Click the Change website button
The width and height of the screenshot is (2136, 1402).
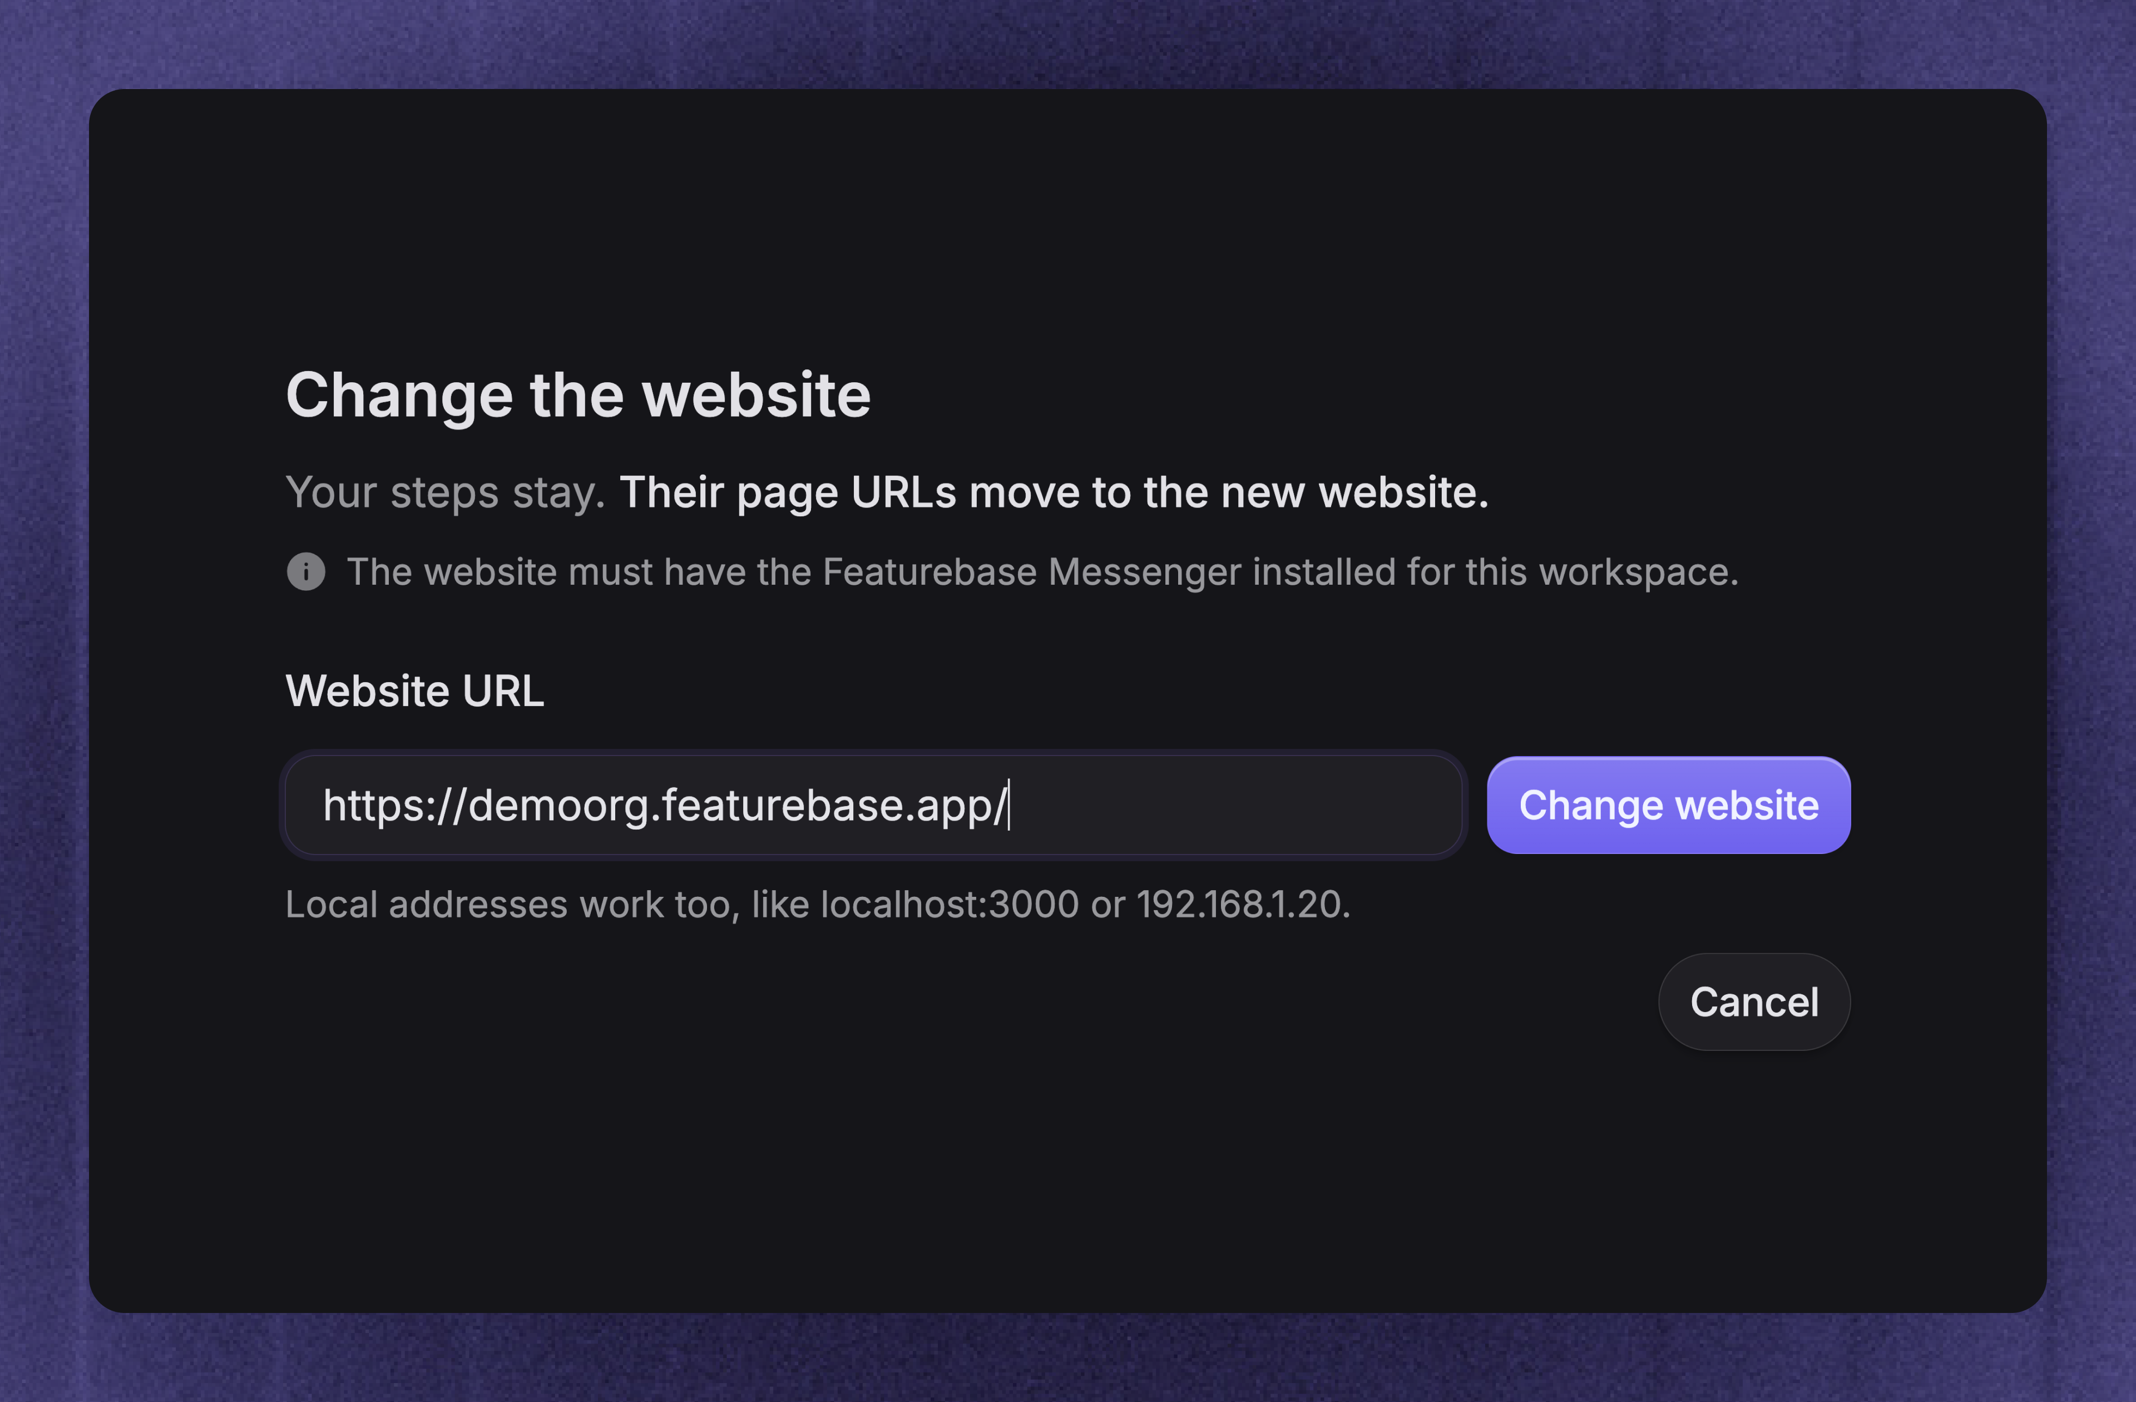click(1668, 805)
